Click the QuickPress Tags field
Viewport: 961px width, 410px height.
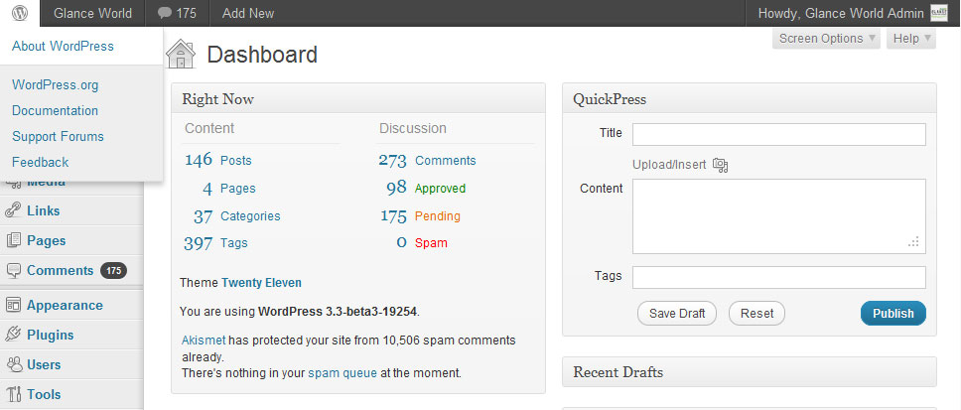[x=779, y=277]
